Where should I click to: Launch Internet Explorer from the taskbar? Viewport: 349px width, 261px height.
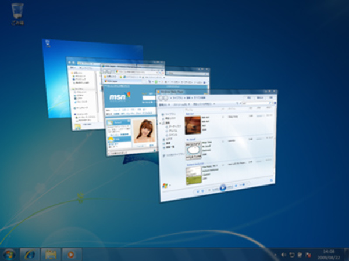tap(30, 255)
